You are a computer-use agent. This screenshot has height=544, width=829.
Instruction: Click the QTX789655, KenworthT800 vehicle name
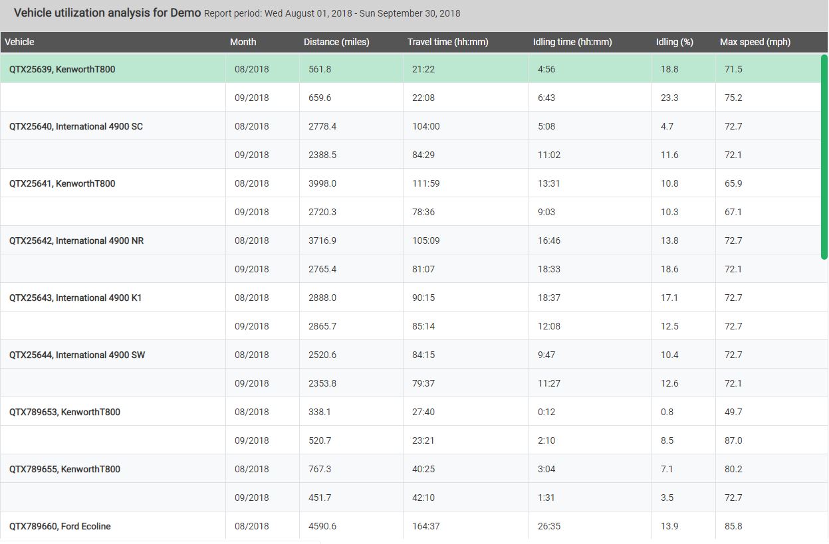(x=64, y=469)
